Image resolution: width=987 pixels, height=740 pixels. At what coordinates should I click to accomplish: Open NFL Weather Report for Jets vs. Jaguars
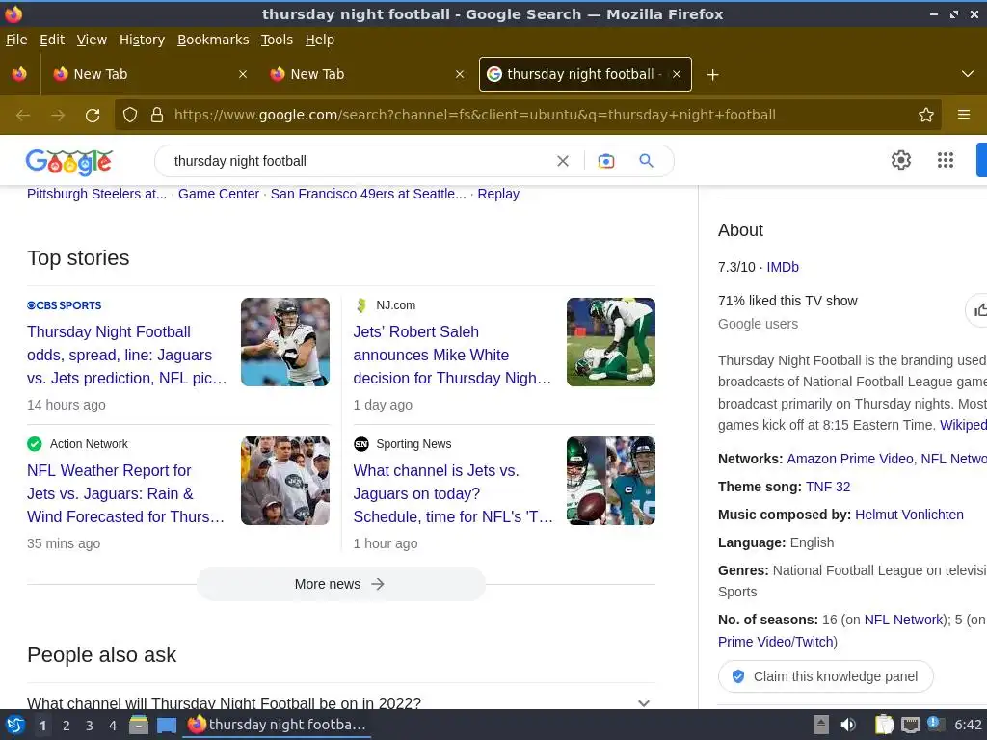[x=125, y=494]
